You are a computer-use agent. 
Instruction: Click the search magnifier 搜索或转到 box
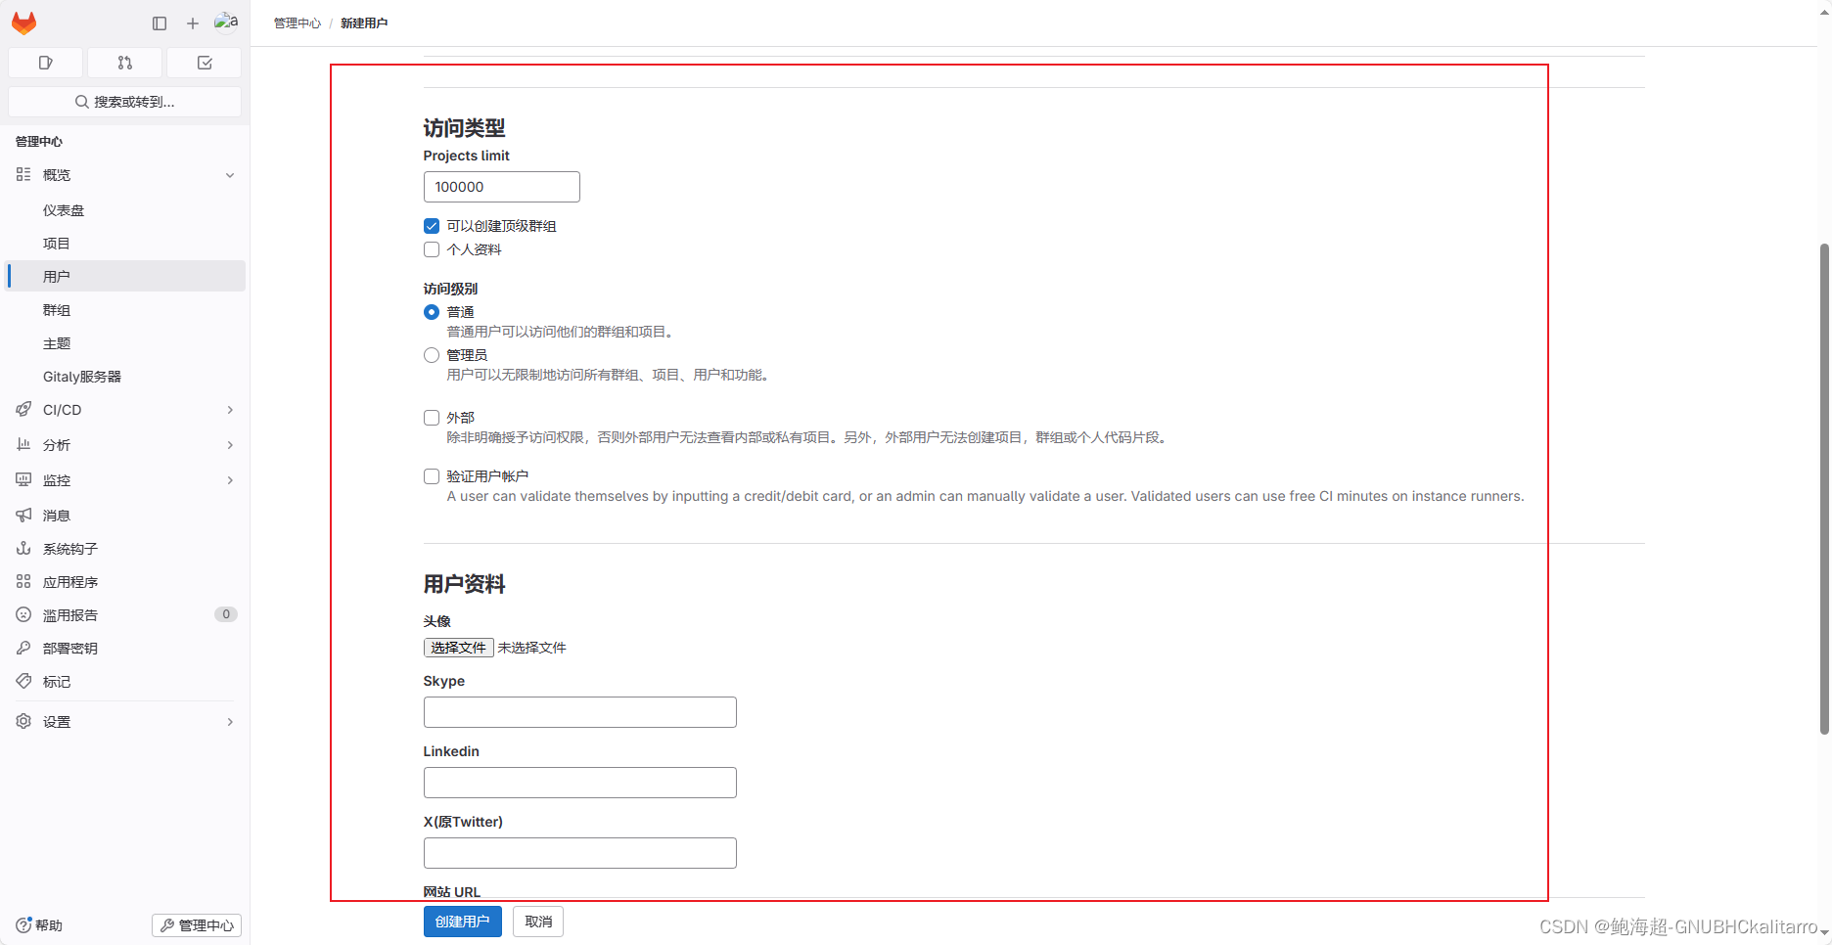[125, 102]
